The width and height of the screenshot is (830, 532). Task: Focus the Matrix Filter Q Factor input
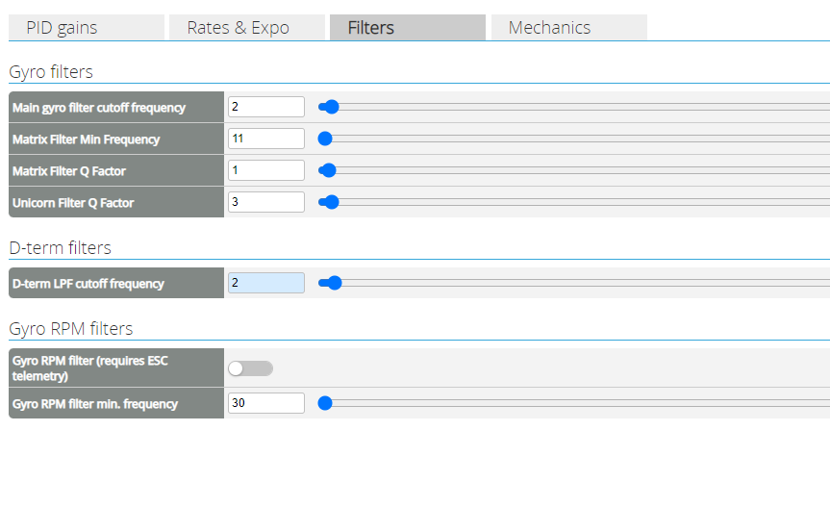[266, 170]
